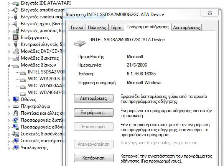This screenshot has height=166, width=224.
Task: Switch to the Πολιτικές tab
Action: [97, 28]
